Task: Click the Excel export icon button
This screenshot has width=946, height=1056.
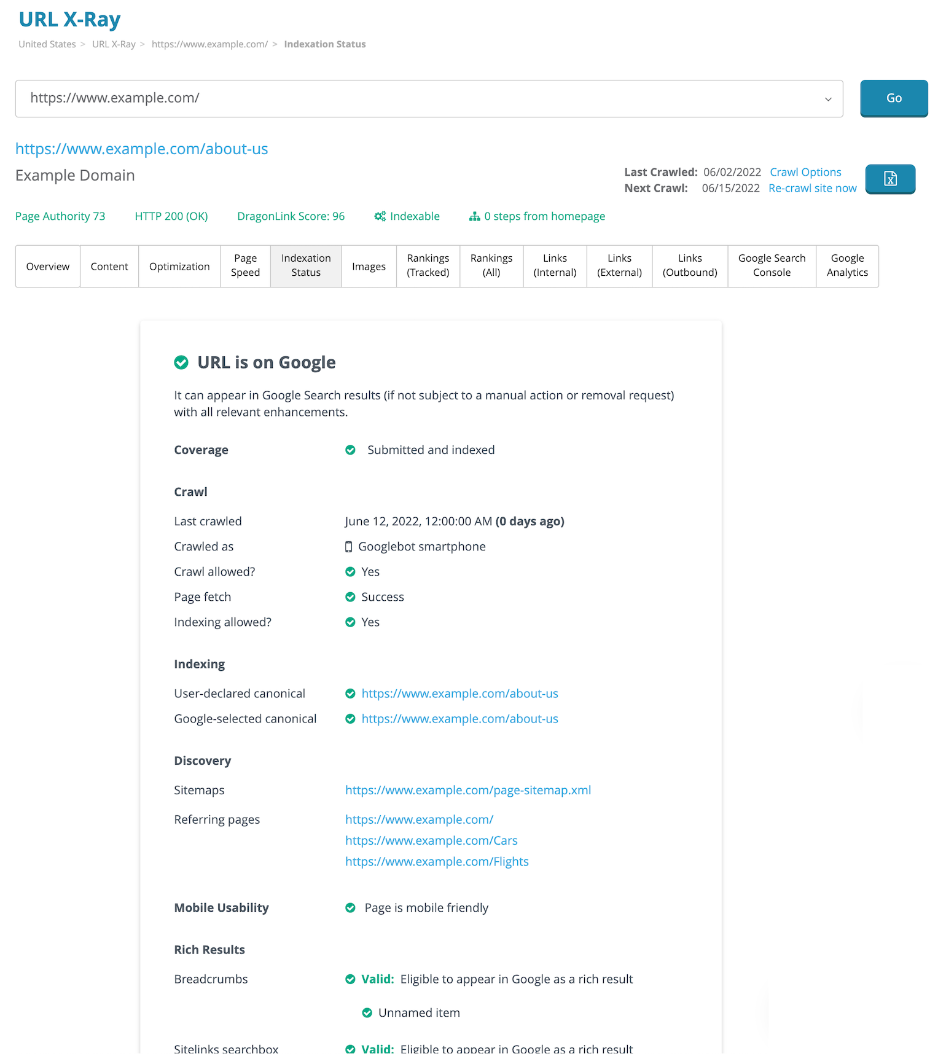Action: tap(890, 179)
